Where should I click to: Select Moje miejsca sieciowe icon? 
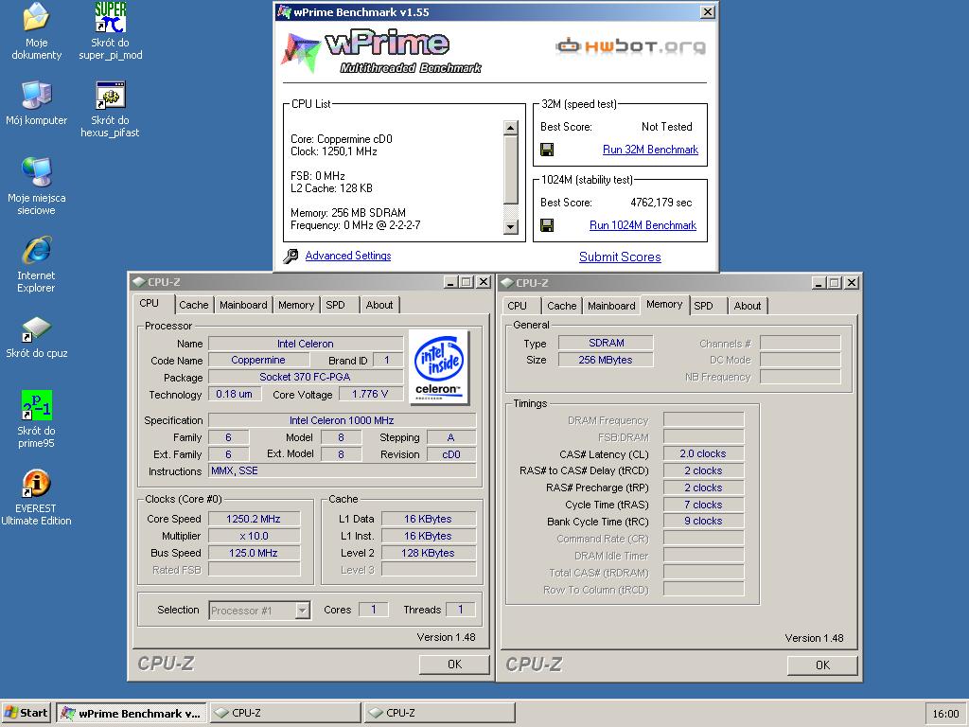coord(37,186)
